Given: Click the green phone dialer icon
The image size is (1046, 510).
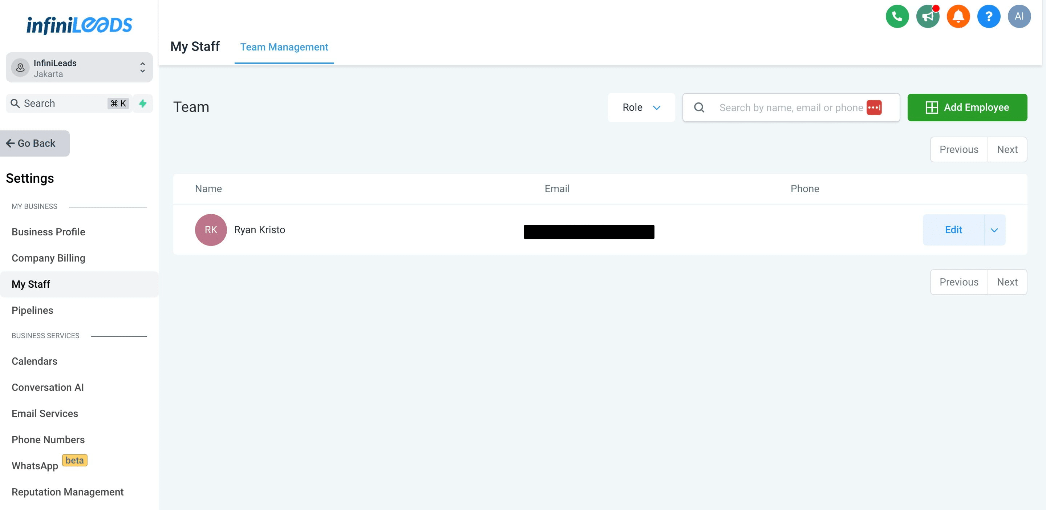Looking at the screenshot, I should 897,16.
